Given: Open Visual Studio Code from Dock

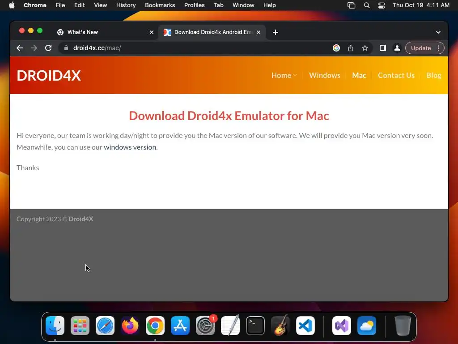Looking at the screenshot, I should 305,326.
